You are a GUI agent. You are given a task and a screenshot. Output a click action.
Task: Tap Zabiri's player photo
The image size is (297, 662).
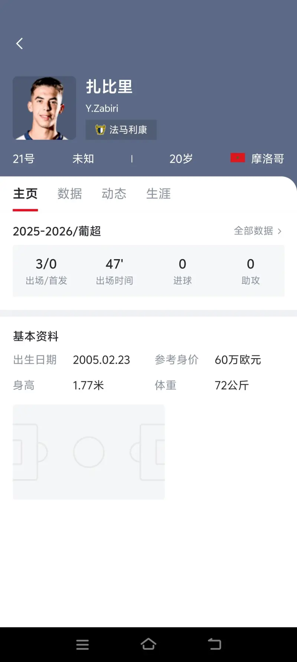point(45,108)
